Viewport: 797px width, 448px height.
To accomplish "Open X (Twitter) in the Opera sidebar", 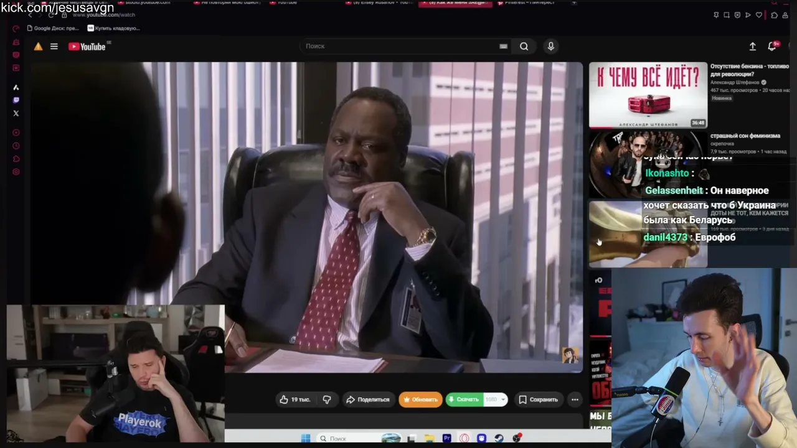I will [x=16, y=113].
